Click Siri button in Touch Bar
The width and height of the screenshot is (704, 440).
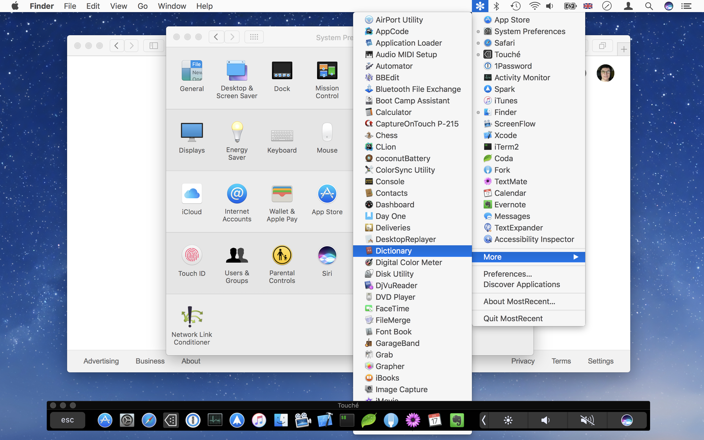627,420
